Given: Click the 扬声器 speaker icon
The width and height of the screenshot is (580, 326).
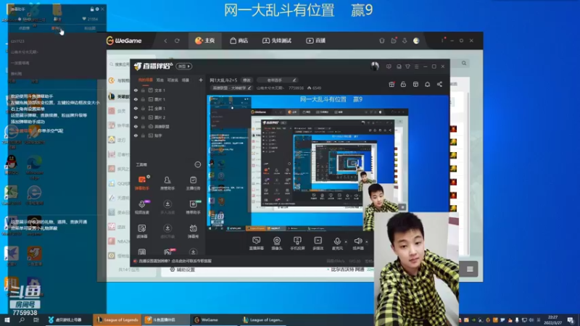Looking at the screenshot, I should pyautogui.click(x=357, y=241).
